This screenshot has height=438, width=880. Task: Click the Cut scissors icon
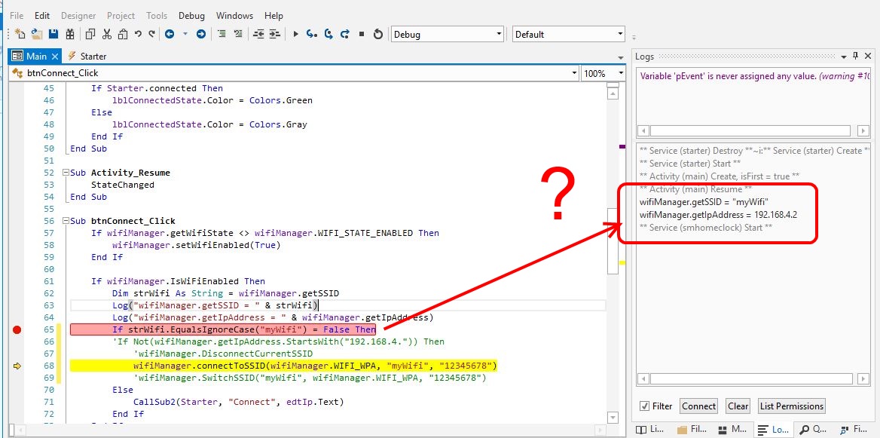point(106,34)
